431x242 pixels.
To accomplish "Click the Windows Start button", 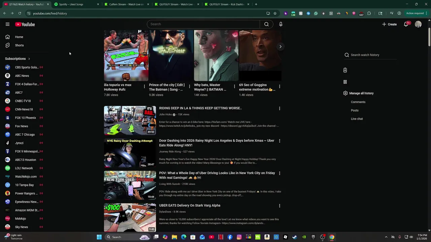I will point(99,237).
